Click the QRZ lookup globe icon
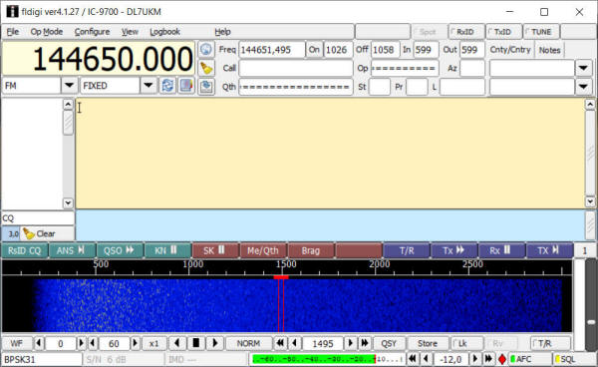 (x=206, y=50)
